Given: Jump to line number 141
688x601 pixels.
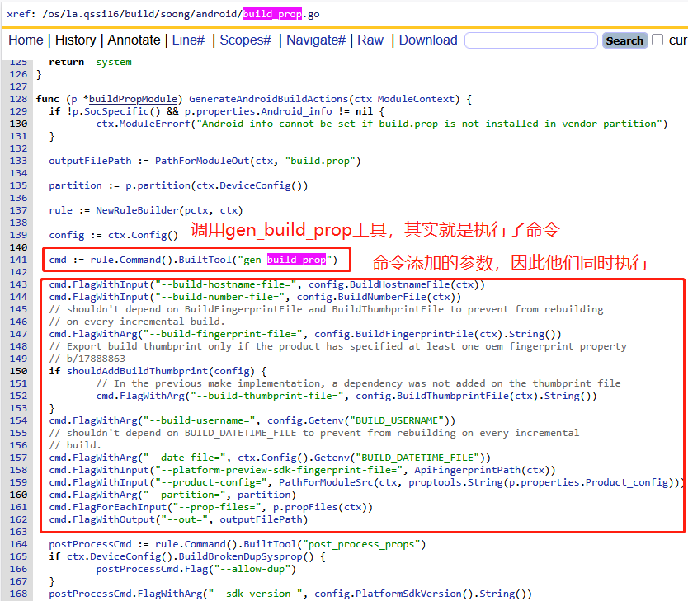Looking at the screenshot, I should coord(18,260).
